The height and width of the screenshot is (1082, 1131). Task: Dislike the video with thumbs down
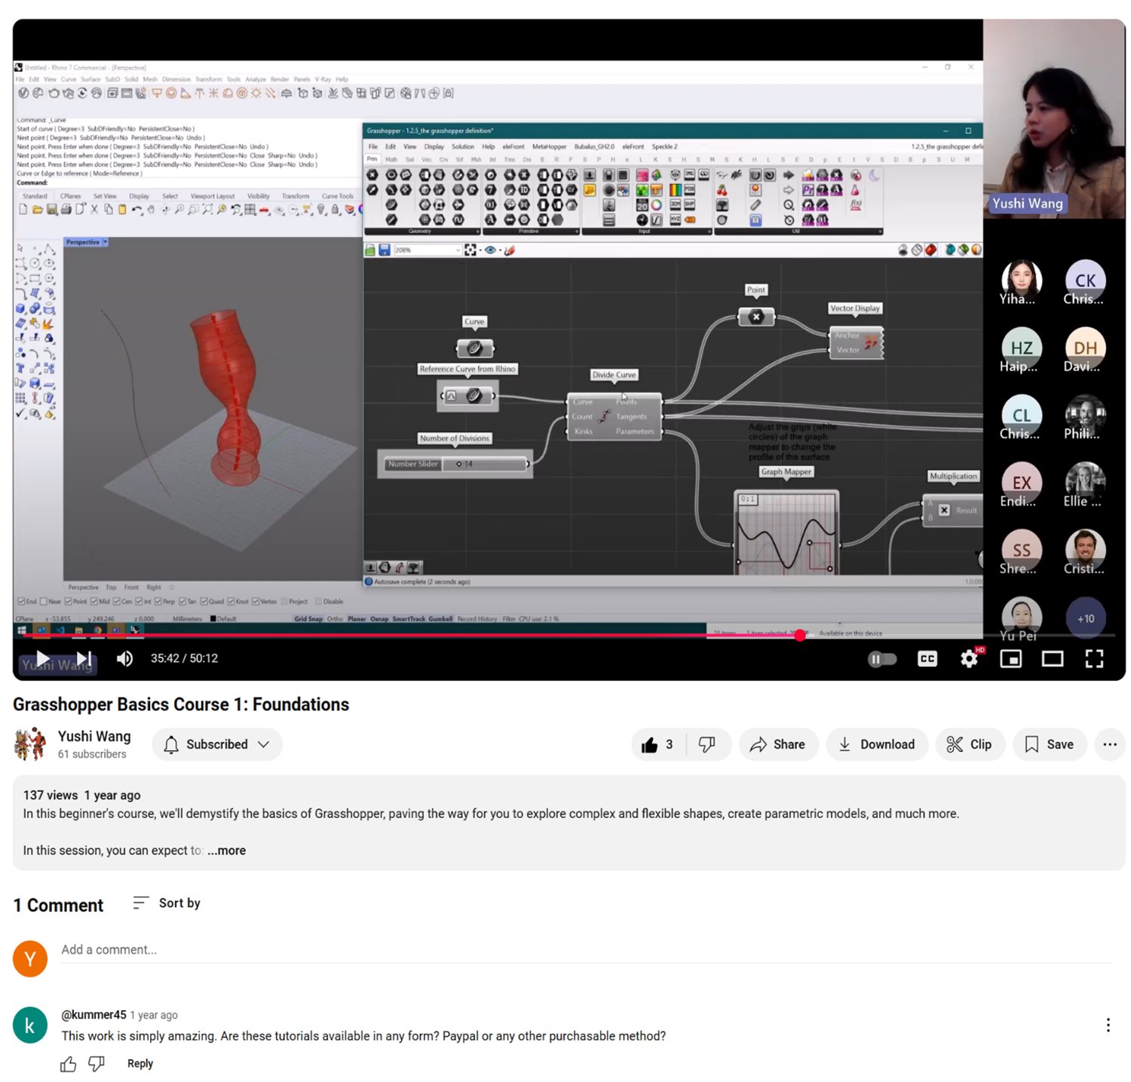[707, 744]
